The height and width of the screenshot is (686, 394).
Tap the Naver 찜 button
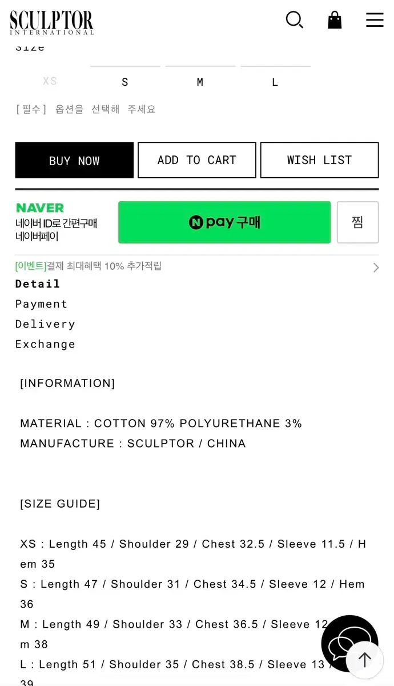(357, 222)
